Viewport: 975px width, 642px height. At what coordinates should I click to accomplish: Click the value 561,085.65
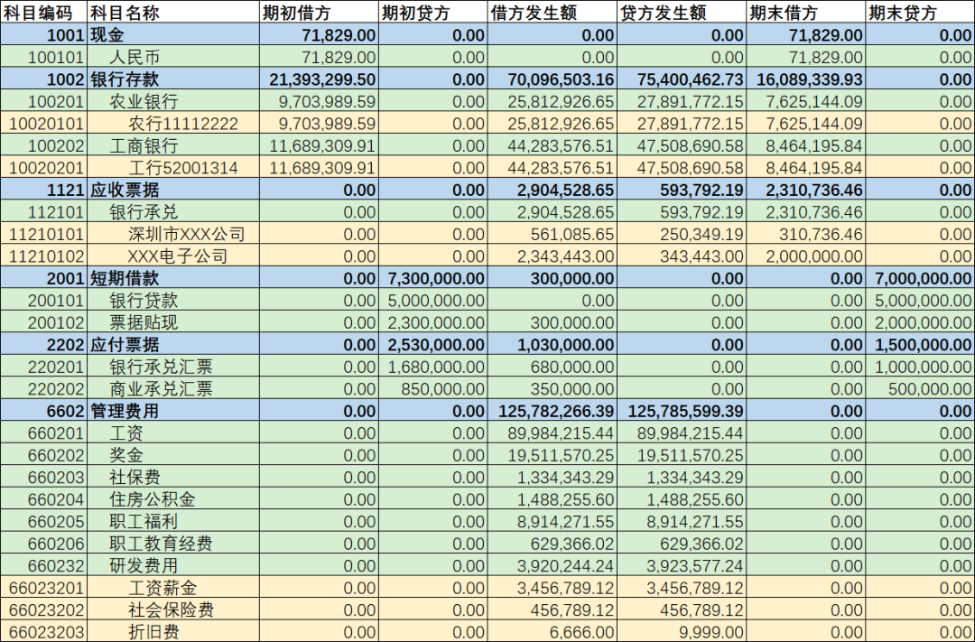point(552,234)
